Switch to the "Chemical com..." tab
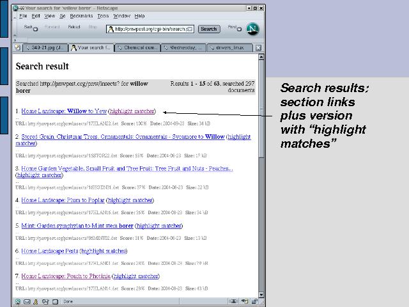Image resolution: width=409 pixels, height=307 pixels. click(137, 47)
